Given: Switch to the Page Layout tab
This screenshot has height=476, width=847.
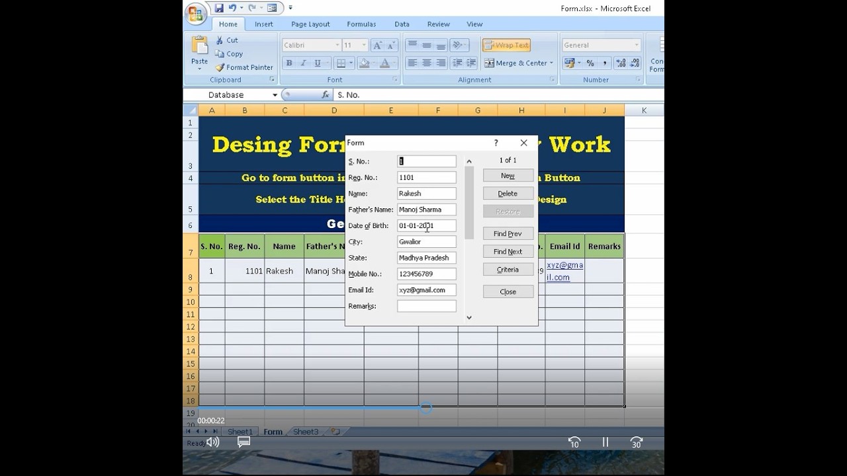Looking at the screenshot, I should pyautogui.click(x=310, y=24).
